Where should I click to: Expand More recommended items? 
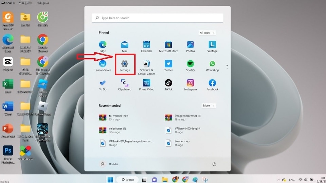tap(209, 106)
